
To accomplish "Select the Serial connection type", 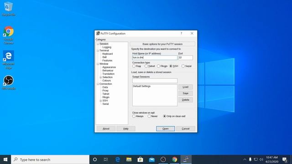I will point(187,66).
